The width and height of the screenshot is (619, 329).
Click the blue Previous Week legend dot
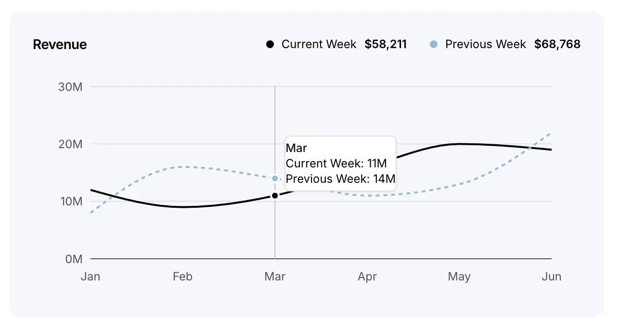click(x=433, y=44)
